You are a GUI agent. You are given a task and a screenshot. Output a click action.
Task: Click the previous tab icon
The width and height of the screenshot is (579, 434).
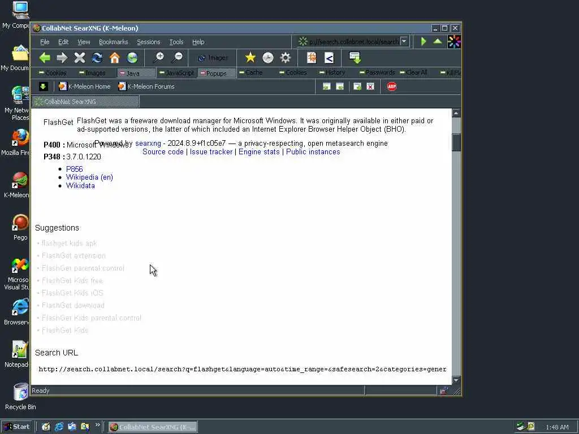(326, 86)
